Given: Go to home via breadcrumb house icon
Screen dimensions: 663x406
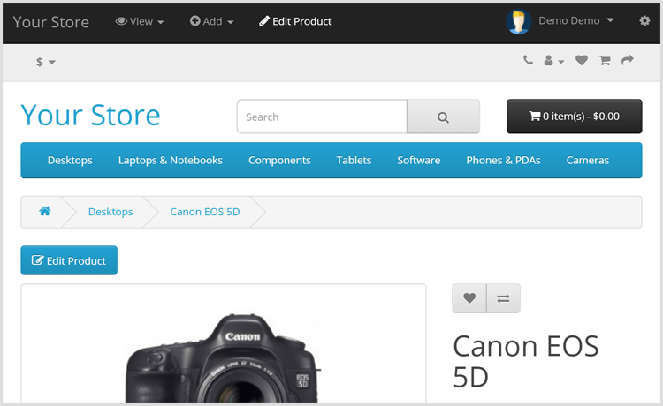Looking at the screenshot, I should pyautogui.click(x=45, y=211).
